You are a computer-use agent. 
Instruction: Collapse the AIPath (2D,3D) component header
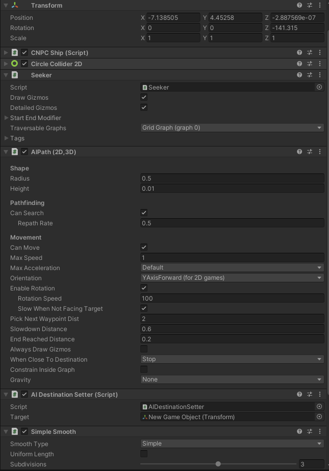[6, 152]
